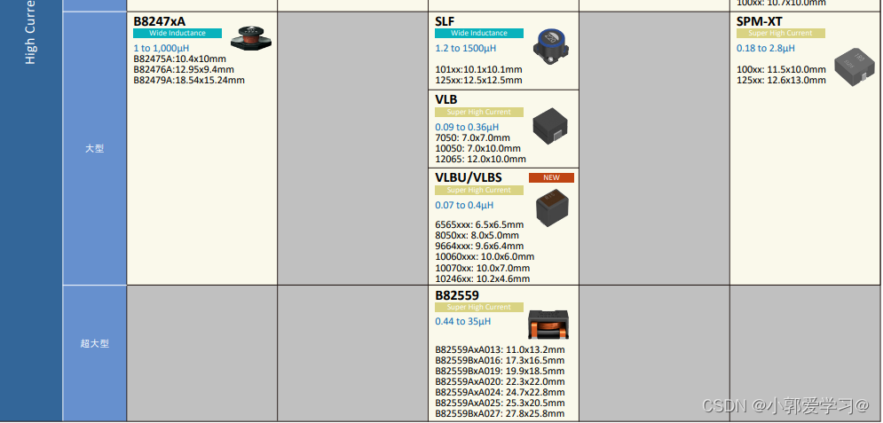The image size is (883, 423).
Task: Click the VLB inductor product image
Action: click(x=549, y=126)
